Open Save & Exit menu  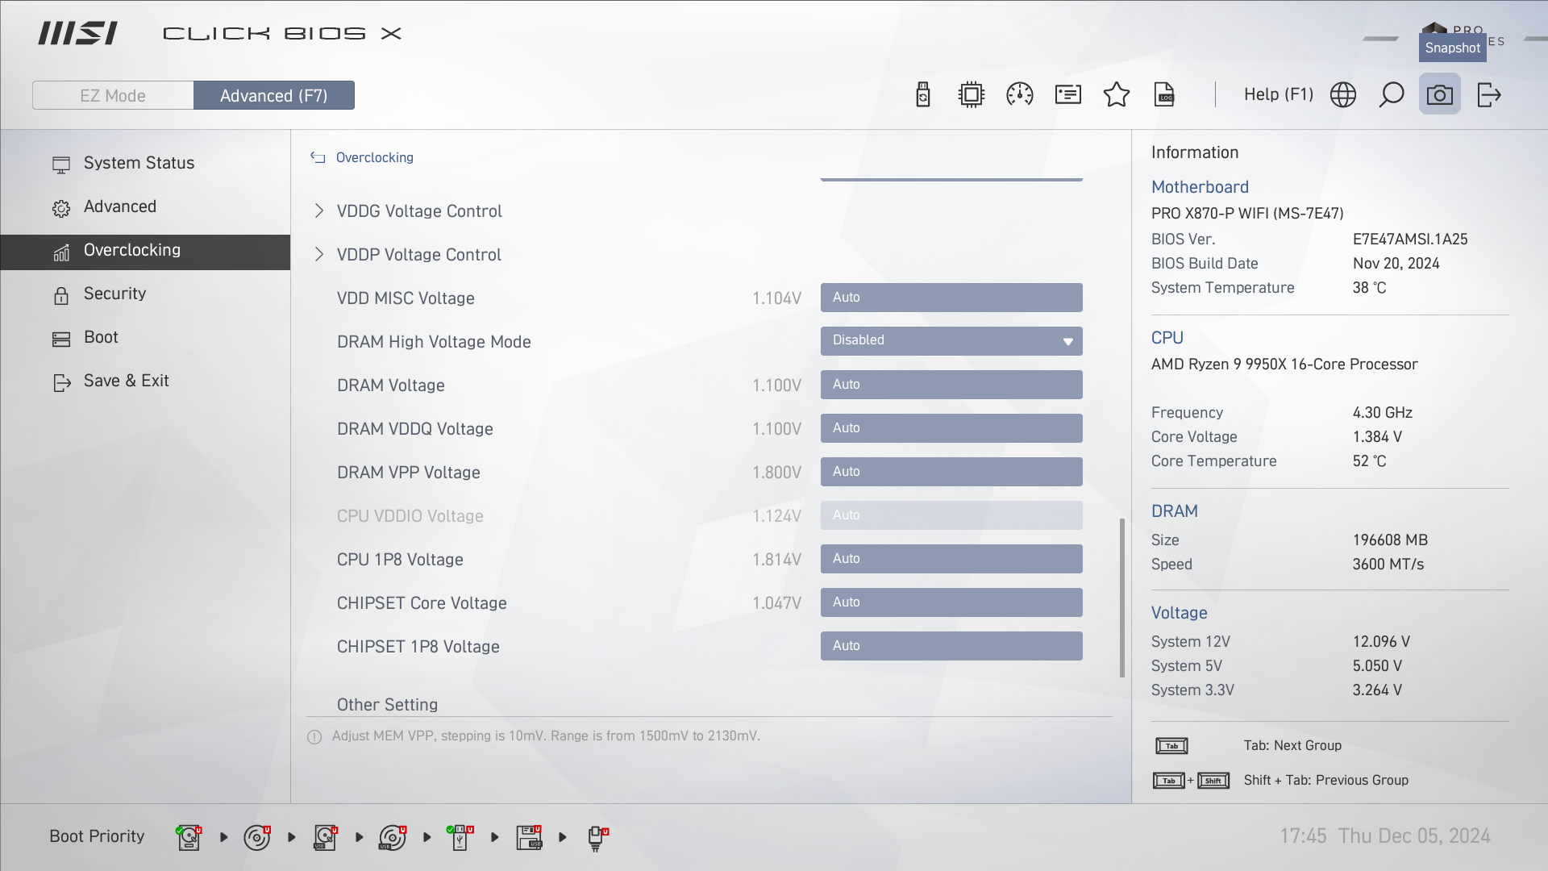click(145, 381)
